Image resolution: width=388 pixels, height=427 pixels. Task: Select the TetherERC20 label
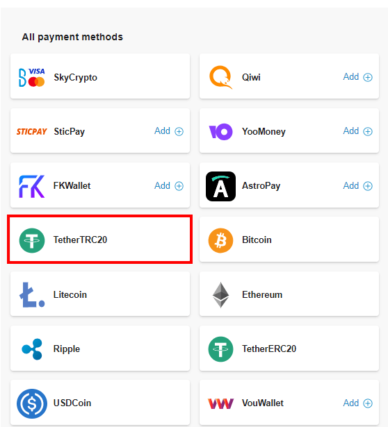click(x=269, y=349)
